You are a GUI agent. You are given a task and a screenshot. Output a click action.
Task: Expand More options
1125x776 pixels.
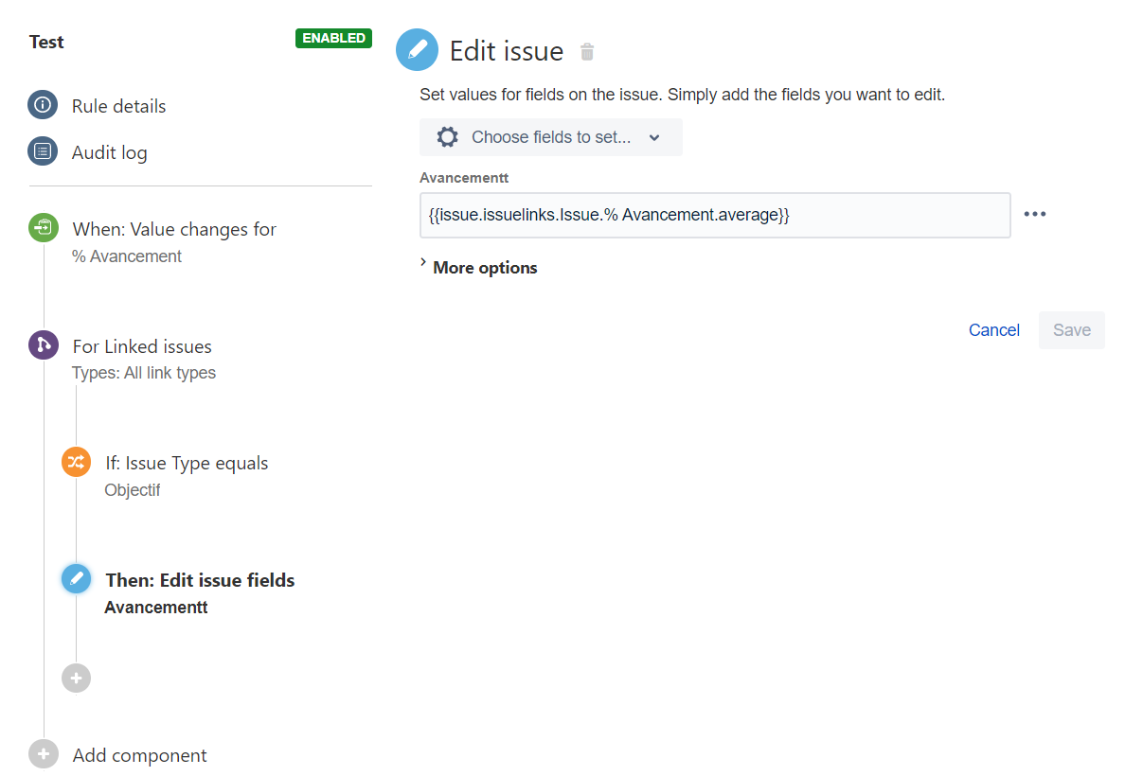(478, 268)
